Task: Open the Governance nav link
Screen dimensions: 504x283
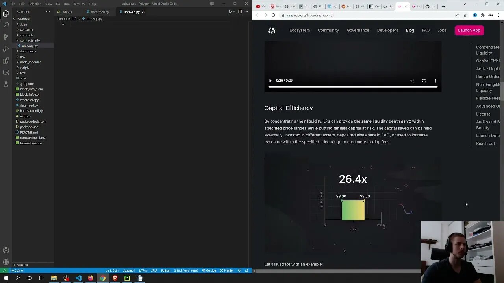Action: pos(358,30)
